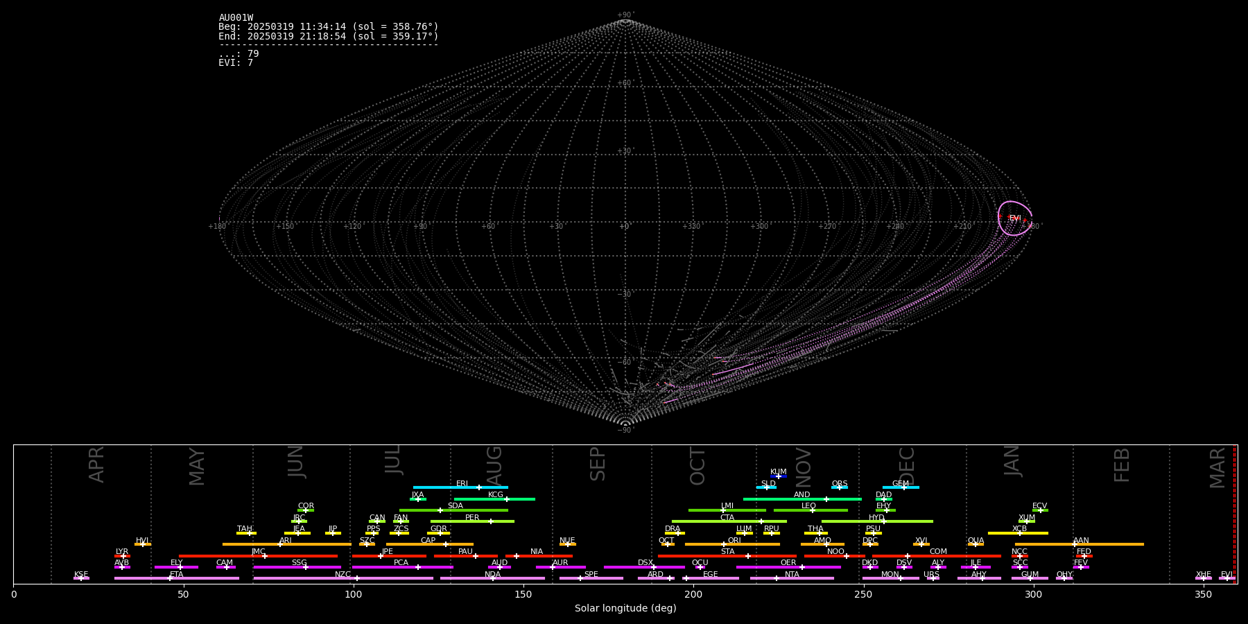Select the ERI cyan activity bar
The height and width of the screenshot is (624, 1248).
[x=460, y=487]
